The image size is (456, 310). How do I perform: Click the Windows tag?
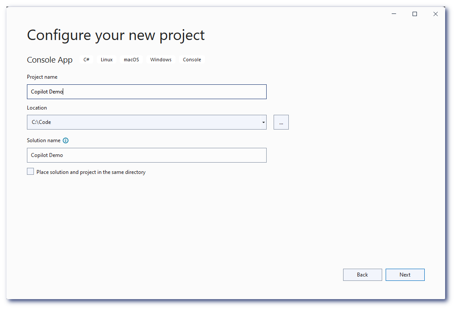161,60
